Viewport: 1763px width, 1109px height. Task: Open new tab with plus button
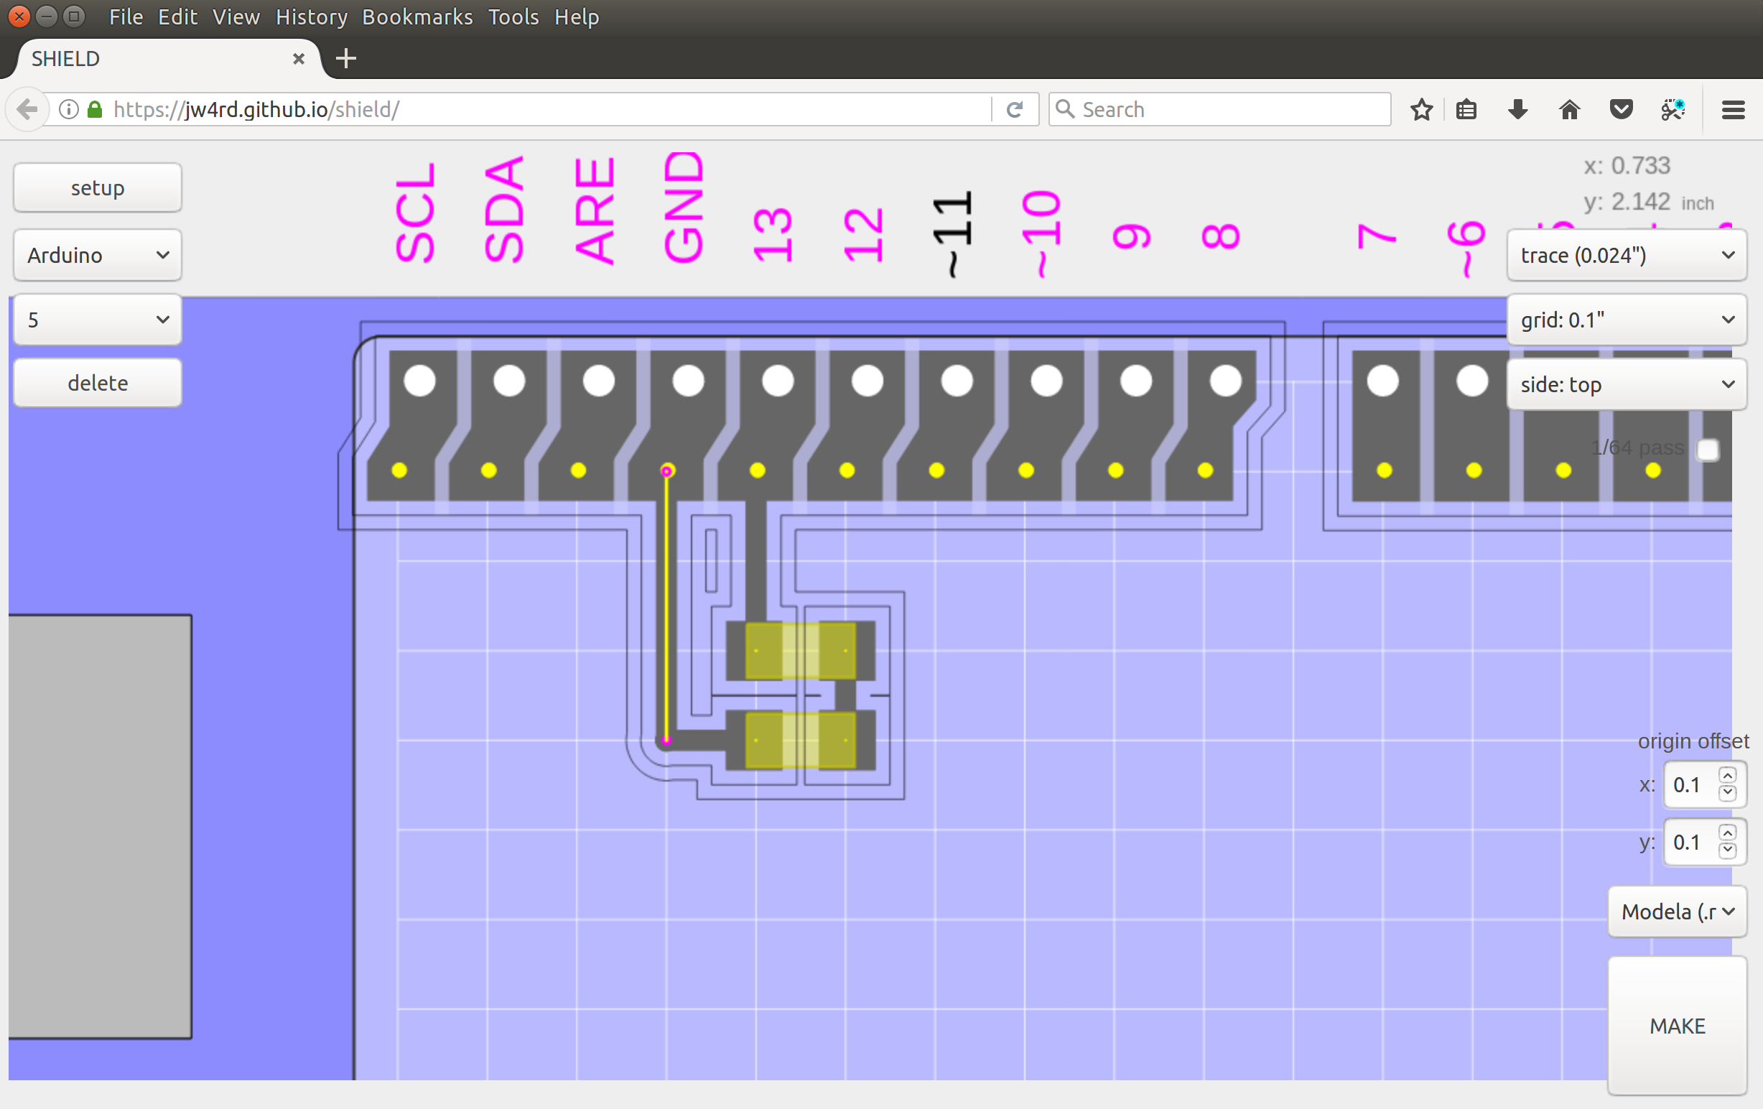345,59
